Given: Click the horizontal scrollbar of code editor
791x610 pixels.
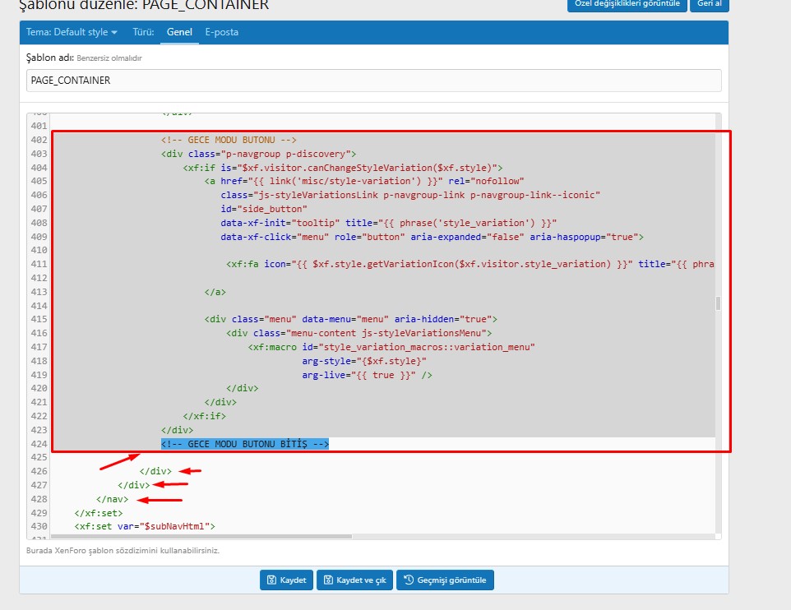Looking at the screenshot, I should tap(201, 536).
